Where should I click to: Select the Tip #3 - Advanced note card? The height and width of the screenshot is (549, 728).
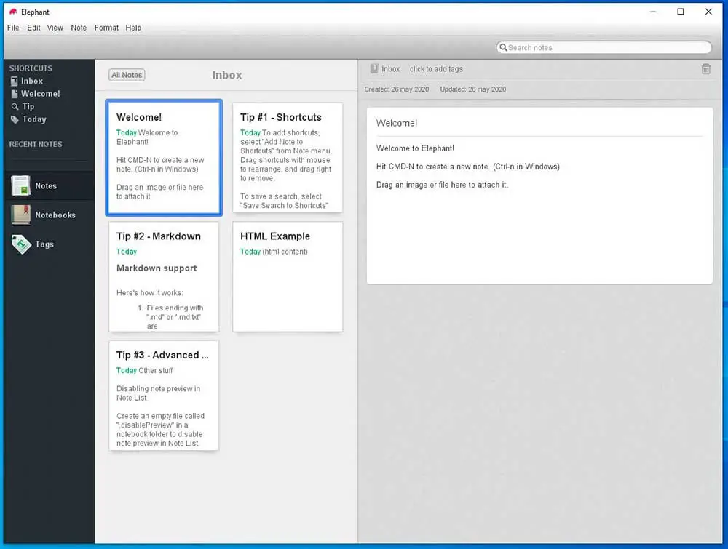[164, 396]
